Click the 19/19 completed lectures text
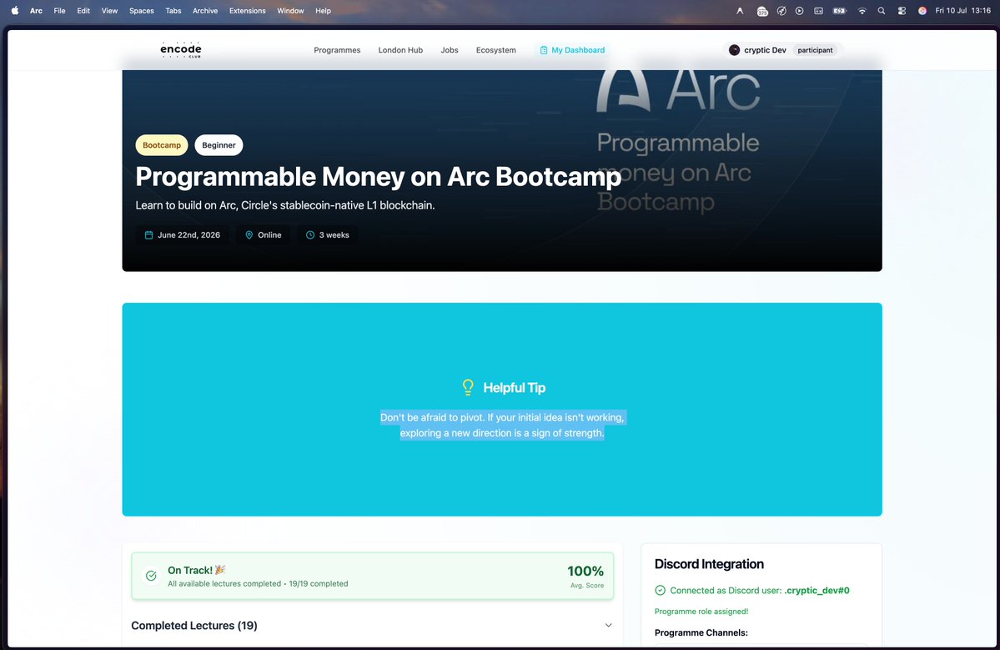 [x=319, y=583]
